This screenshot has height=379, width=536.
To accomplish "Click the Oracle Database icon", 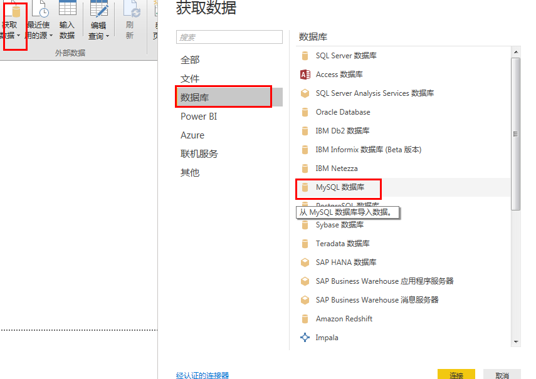I will [x=305, y=112].
